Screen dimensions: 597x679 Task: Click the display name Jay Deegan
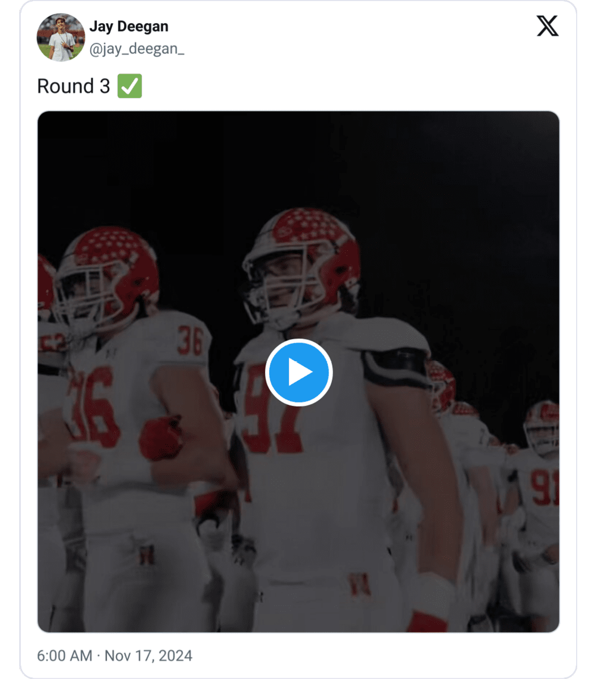click(x=129, y=27)
